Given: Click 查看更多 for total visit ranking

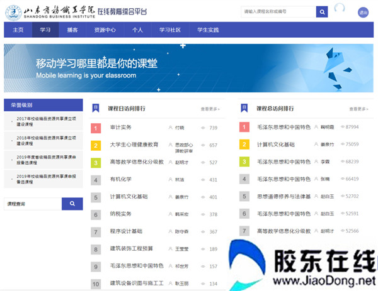Looking at the screenshot, I should click(x=358, y=109).
